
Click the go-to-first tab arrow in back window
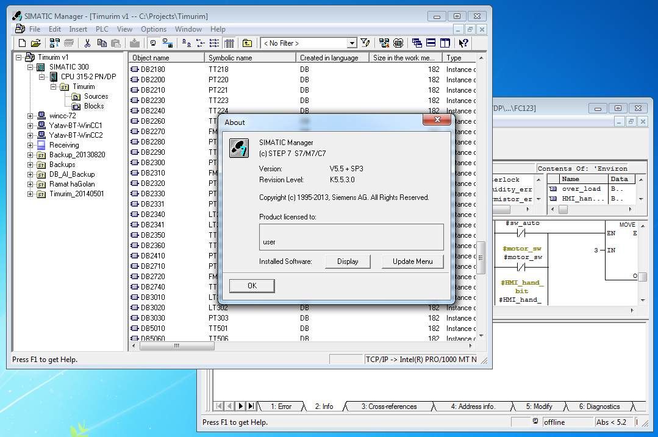pos(219,406)
